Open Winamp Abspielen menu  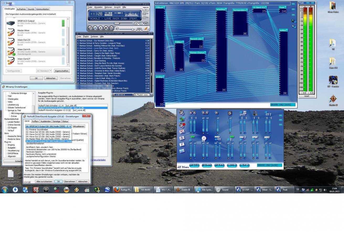(98, 7)
